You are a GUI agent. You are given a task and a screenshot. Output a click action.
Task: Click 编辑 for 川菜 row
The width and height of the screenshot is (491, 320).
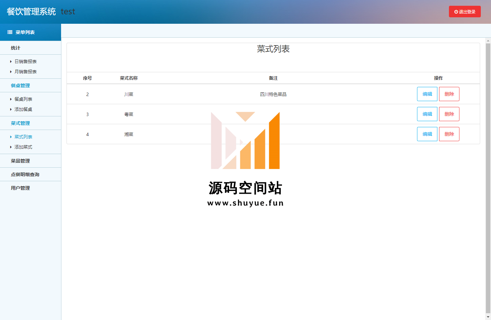[x=427, y=94]
